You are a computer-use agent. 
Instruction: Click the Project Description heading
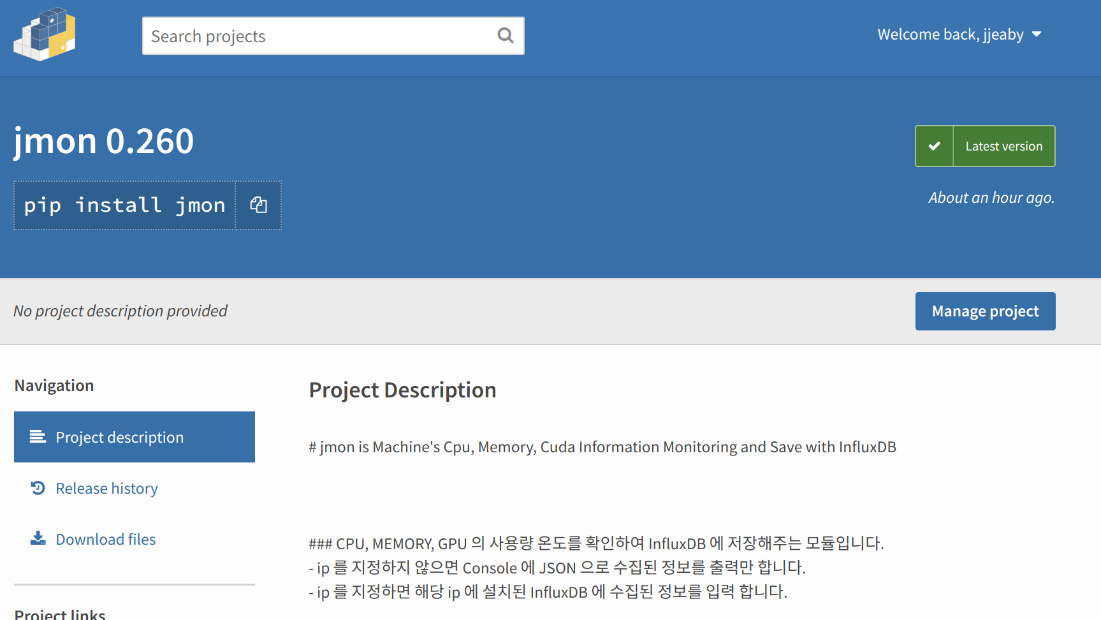pyautogui.click(x=402, y=390)
